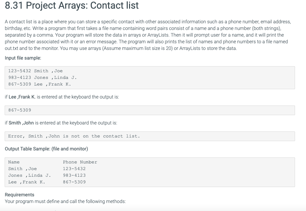Image resolution: width=306 pixels, height=211 pixels.
Task: Click the "867-5309 Lee ,Frank K." input line
Action: (x=39, y=84)
